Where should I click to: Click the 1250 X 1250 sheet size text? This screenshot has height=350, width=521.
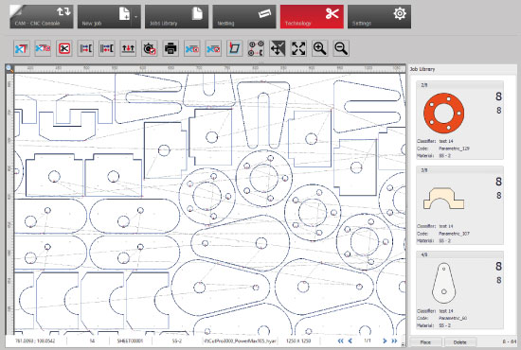[298, 341]
